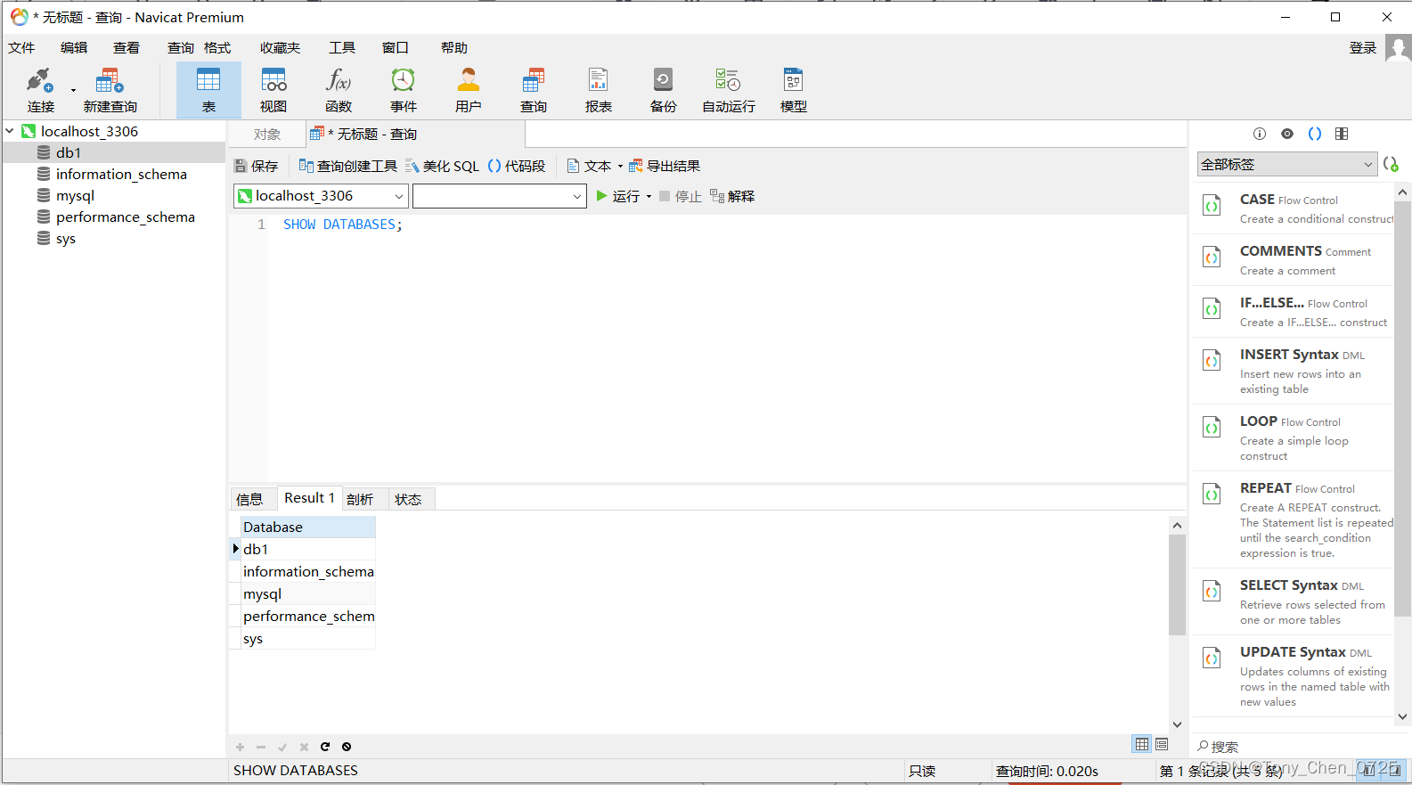Select the code snippet parentheses icon

click(x=1315, y=134)
